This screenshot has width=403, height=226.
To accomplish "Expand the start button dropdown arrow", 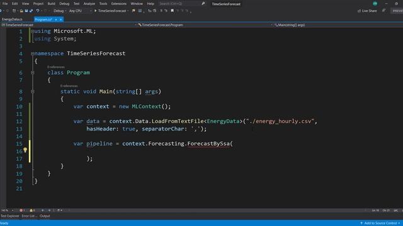I will (x=128, y=11).
